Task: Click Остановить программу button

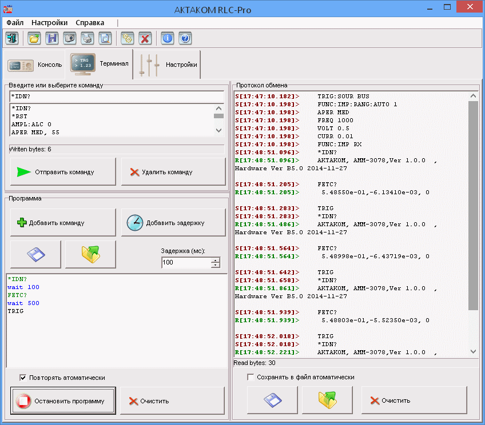Action: (63, 401)
